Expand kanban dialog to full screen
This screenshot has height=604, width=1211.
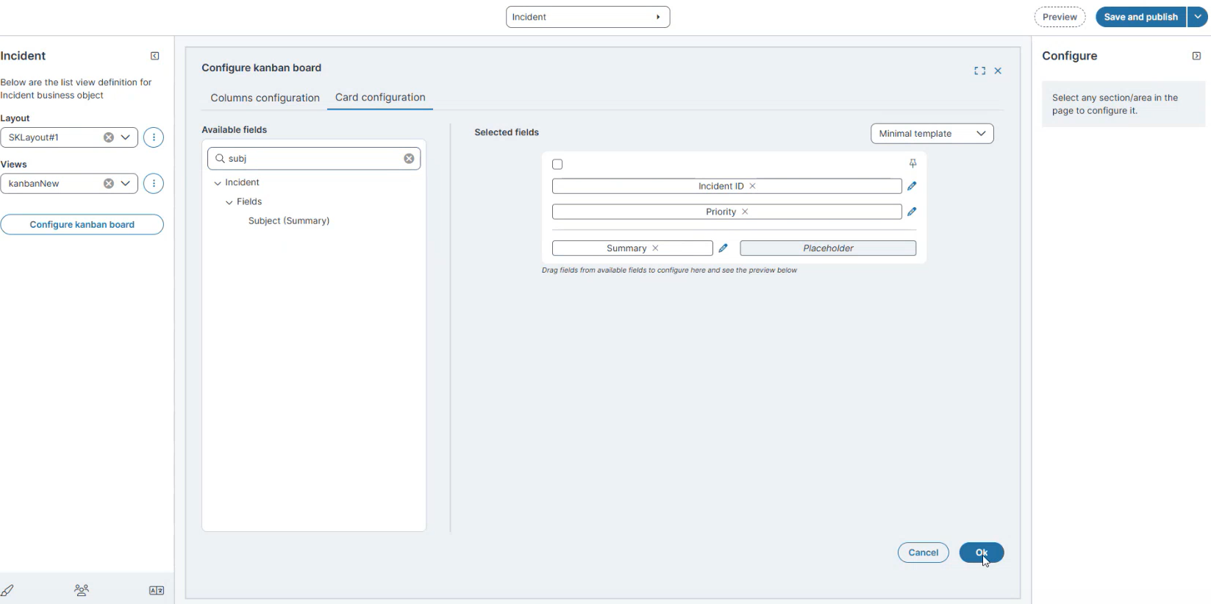(x=979, y=71)
